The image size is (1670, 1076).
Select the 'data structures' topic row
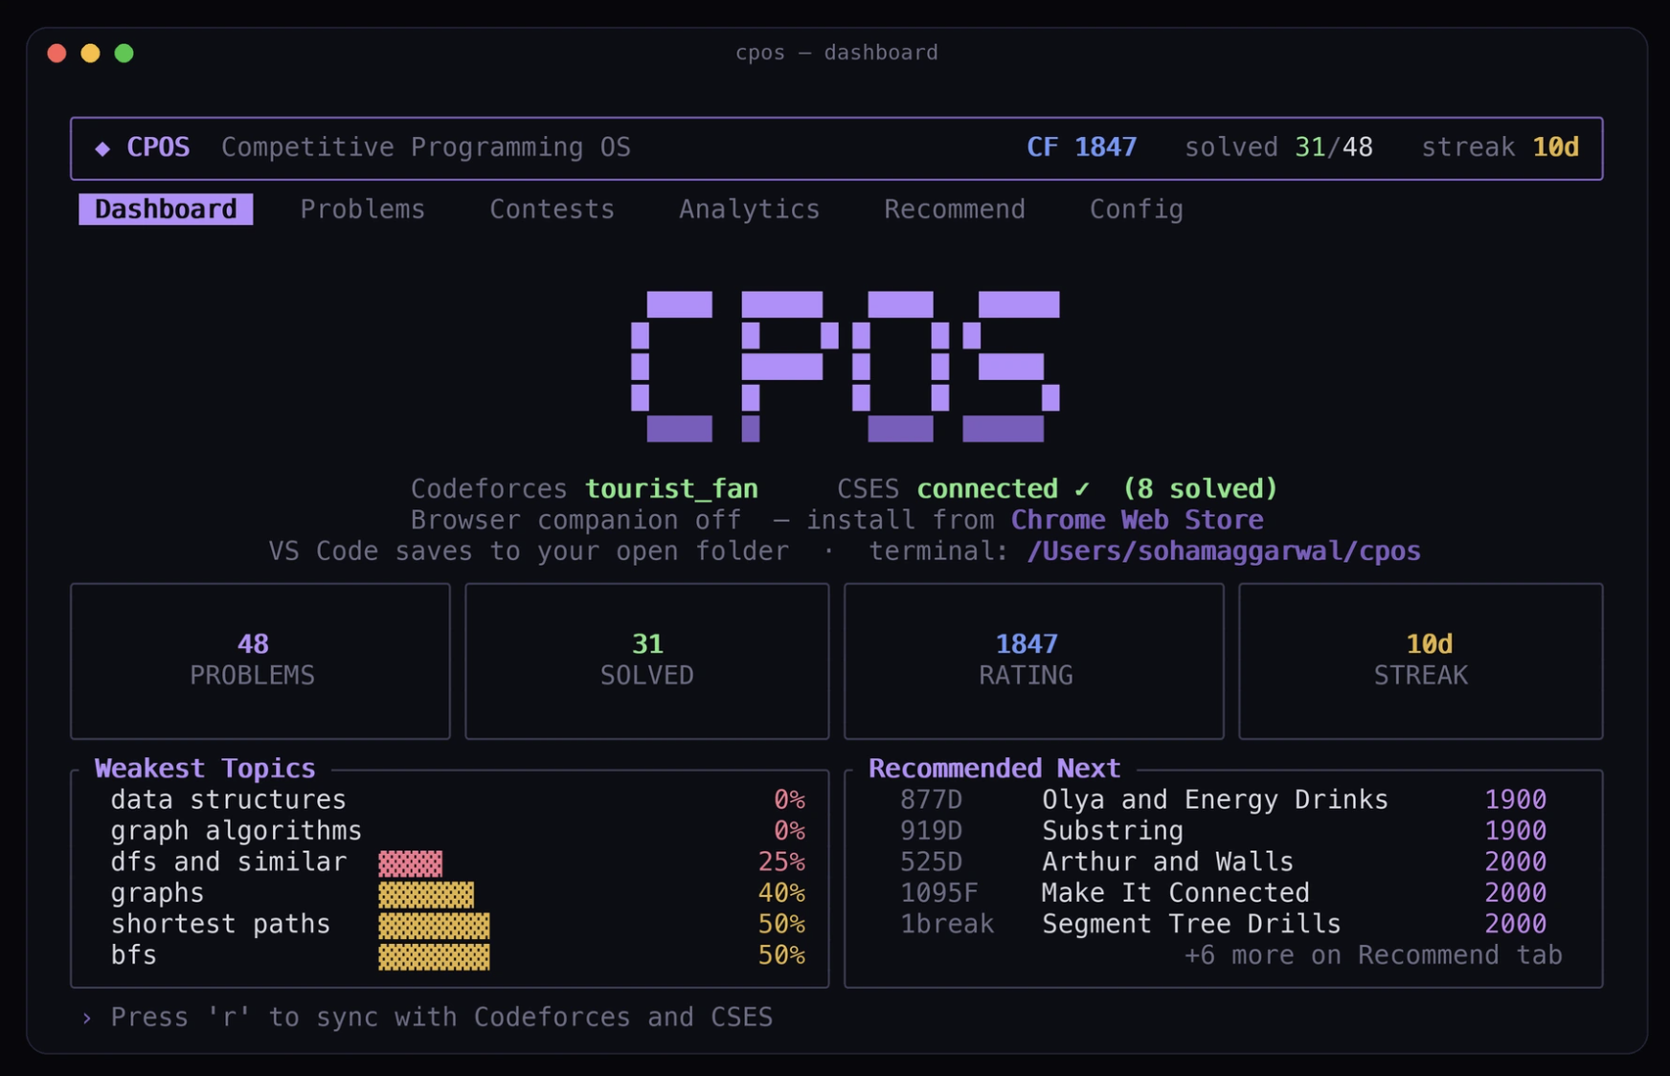[x=458, y=800]
